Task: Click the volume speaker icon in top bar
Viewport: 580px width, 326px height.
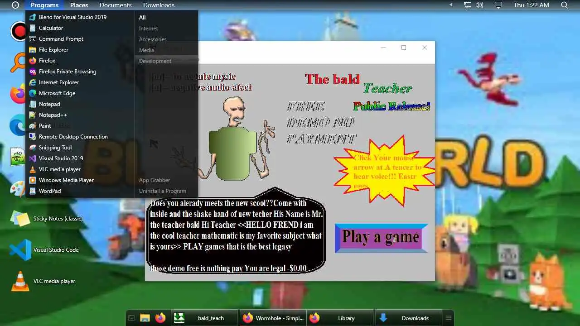Action: coord(479,5)
